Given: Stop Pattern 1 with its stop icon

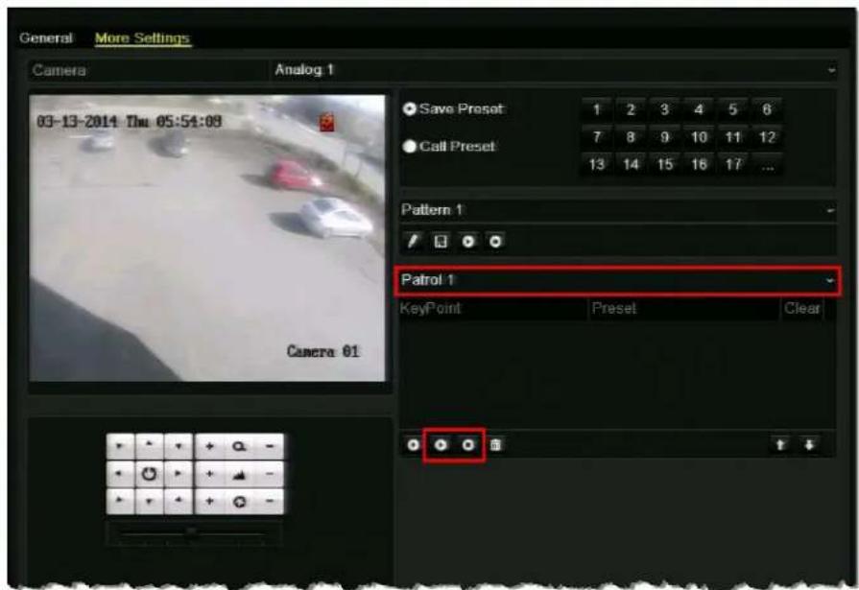Looking at the screenshot, I should coord(495,241).
